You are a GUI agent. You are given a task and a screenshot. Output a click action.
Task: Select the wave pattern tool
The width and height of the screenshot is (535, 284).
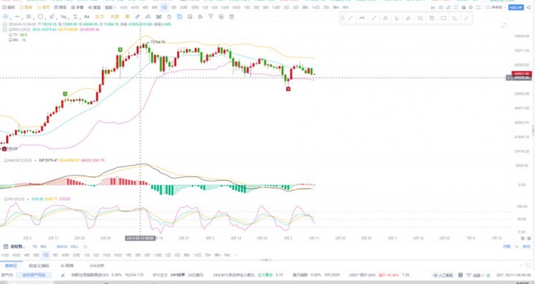[63, 16]
